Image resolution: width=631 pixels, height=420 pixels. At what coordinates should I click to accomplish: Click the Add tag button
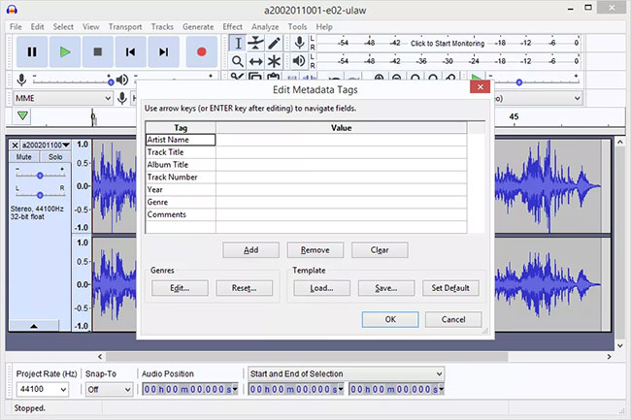click(250, 250)
